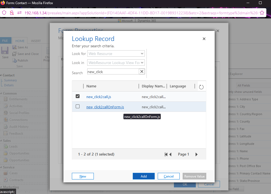Open the new_click2callOnForm.js link
Image resolution: width=271 pixels, height=194 pixels.
coord(105,107)
